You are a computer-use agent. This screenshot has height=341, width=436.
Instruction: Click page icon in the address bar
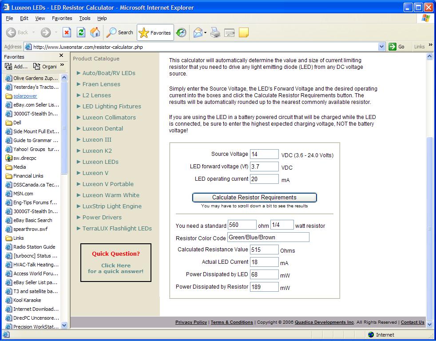click(x=28, y=47)
